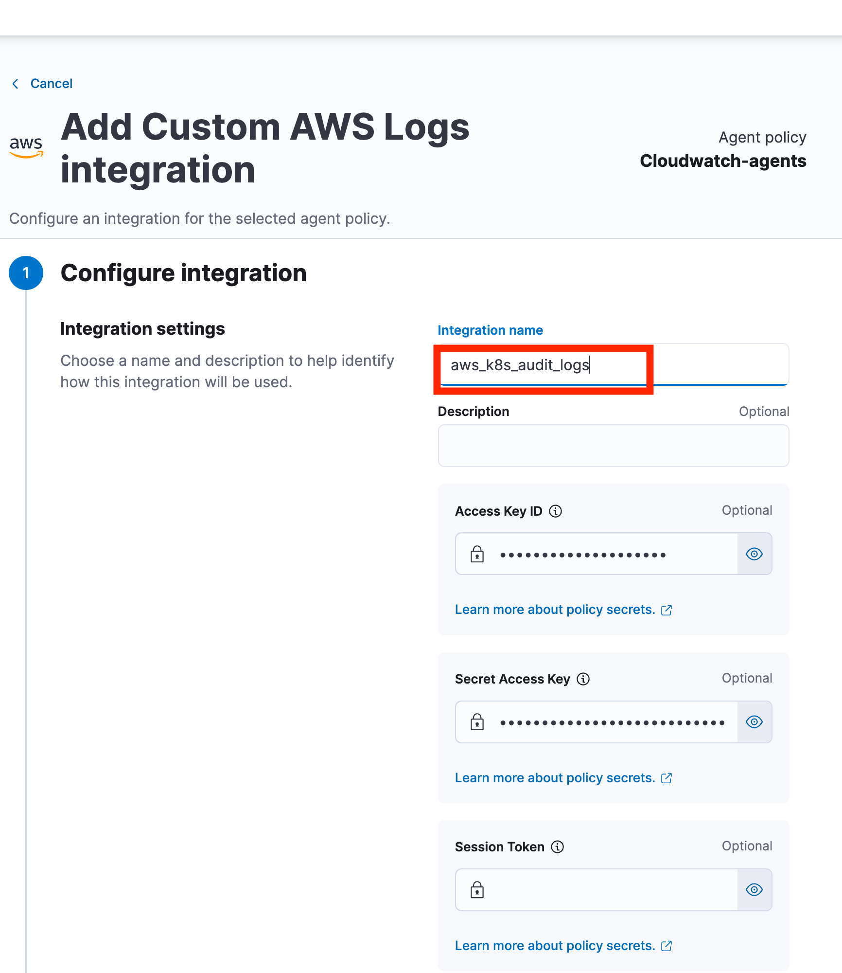This screenshot has height=973, width=842.
Task: Reveal the Secret Access Key value
Action: click(754, 722)
